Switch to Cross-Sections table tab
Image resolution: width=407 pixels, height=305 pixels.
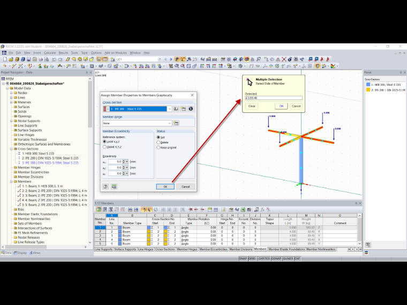click(x=165, y=249)
